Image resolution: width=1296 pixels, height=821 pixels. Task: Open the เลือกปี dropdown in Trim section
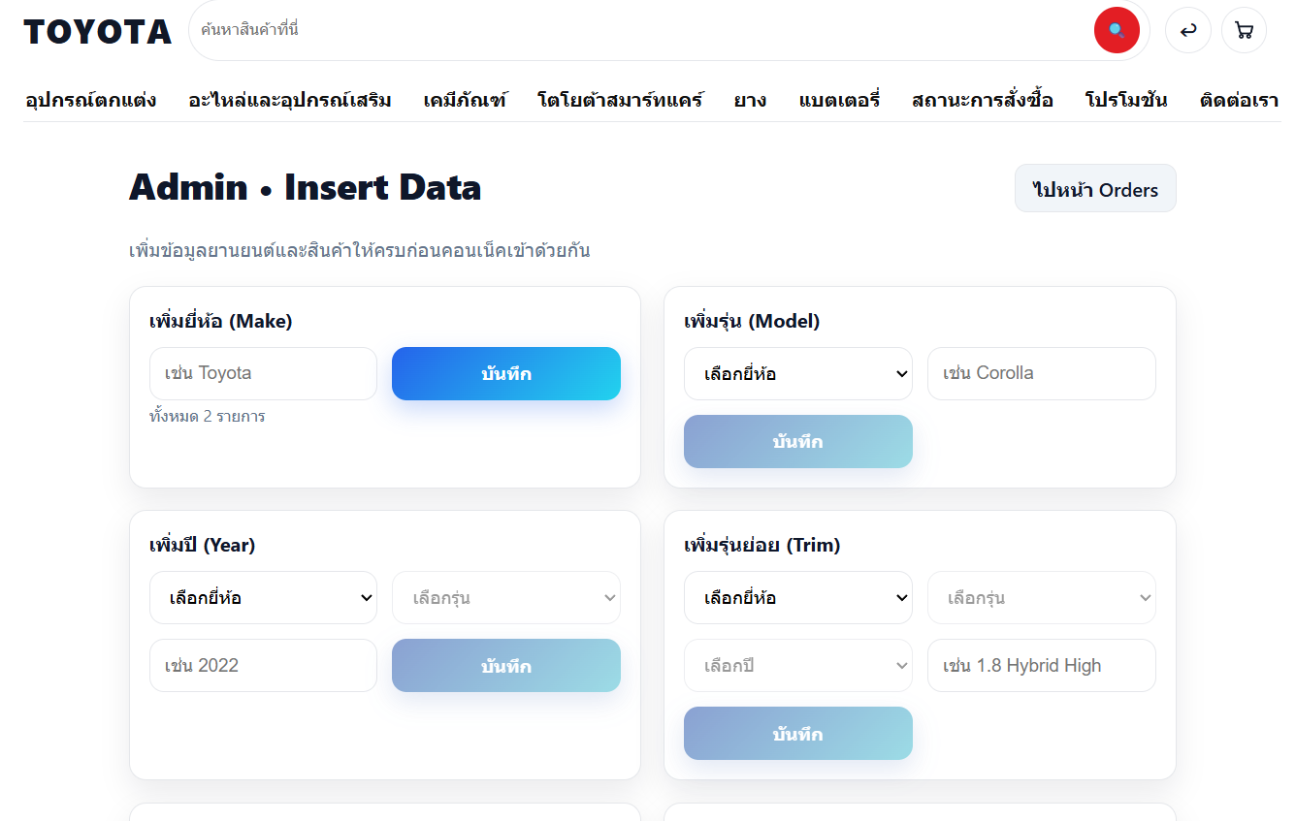(x=797, y=665)
